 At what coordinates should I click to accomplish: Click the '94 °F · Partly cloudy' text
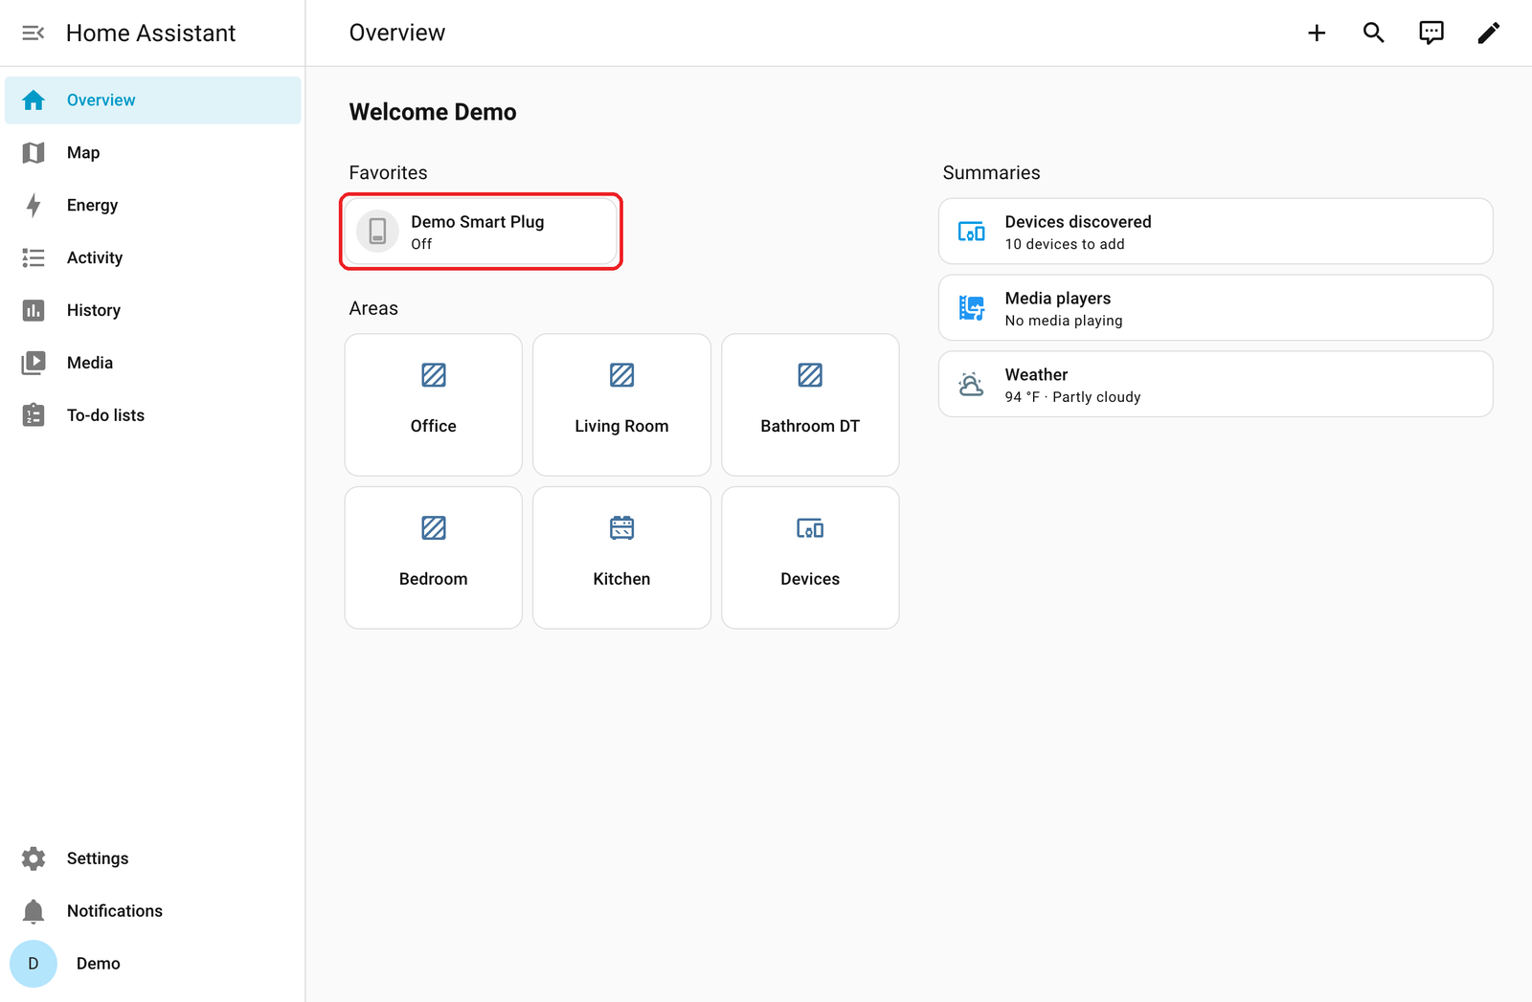(1072, 398)
